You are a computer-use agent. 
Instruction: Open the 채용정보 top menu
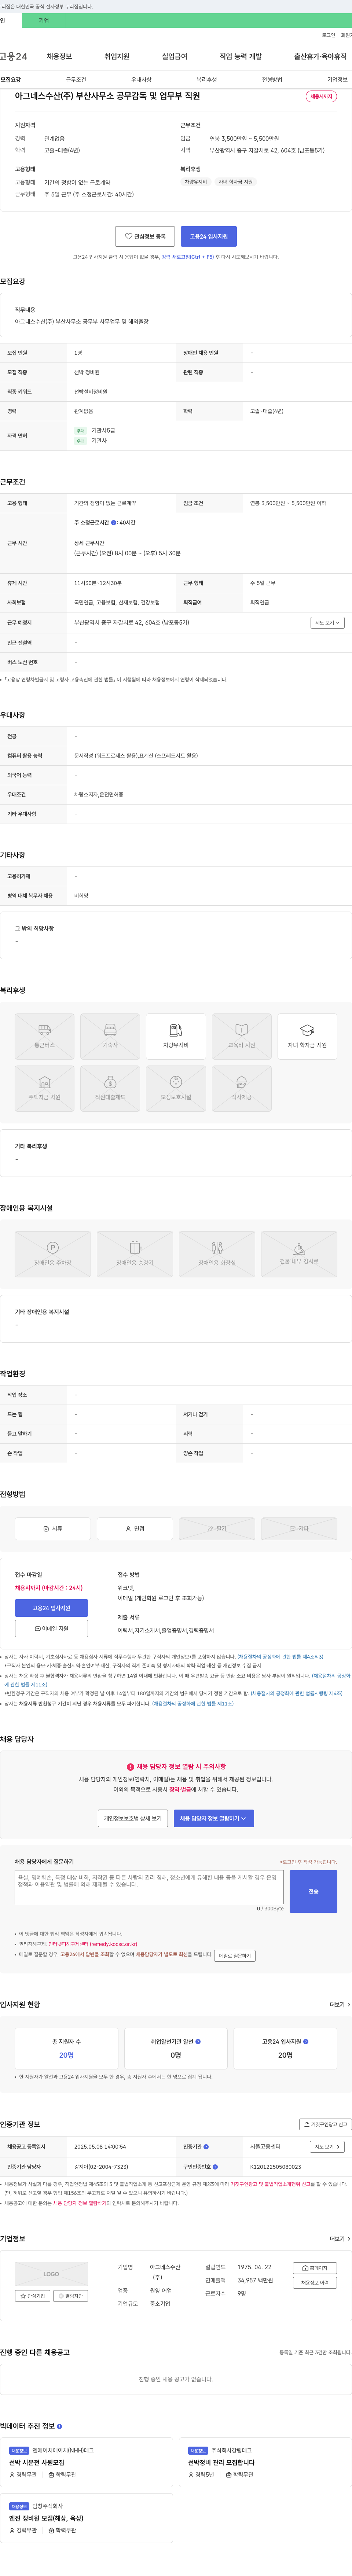pyautogui.click(x=59, y=57)
